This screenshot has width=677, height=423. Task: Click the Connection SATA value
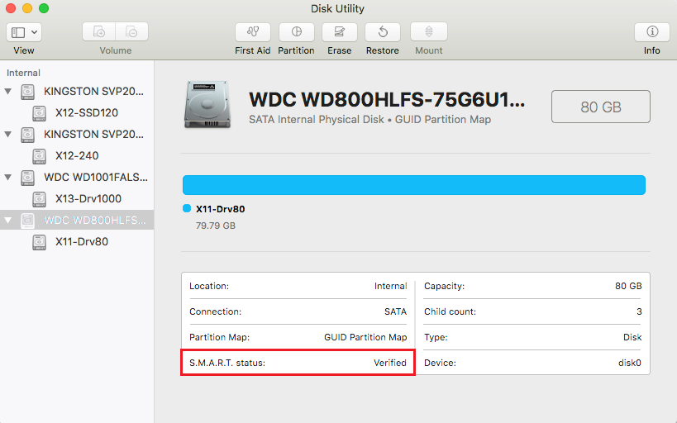[395, 311]
